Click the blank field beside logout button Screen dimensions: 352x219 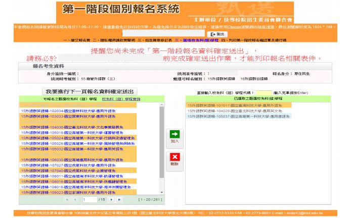[163, 34]
